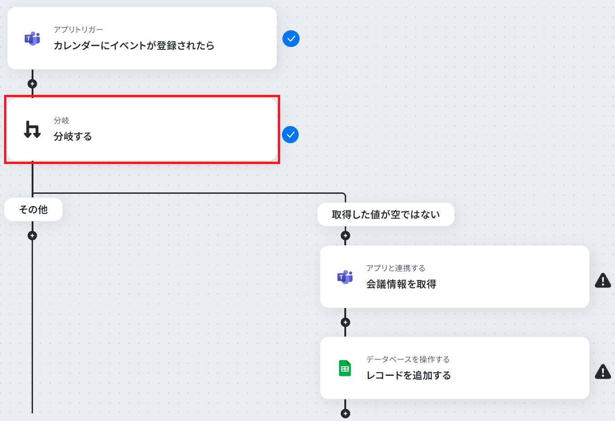615x421 pixels.
Task: Select the 取得した値が空ではない branch label
Action: (x=386, y=215)
